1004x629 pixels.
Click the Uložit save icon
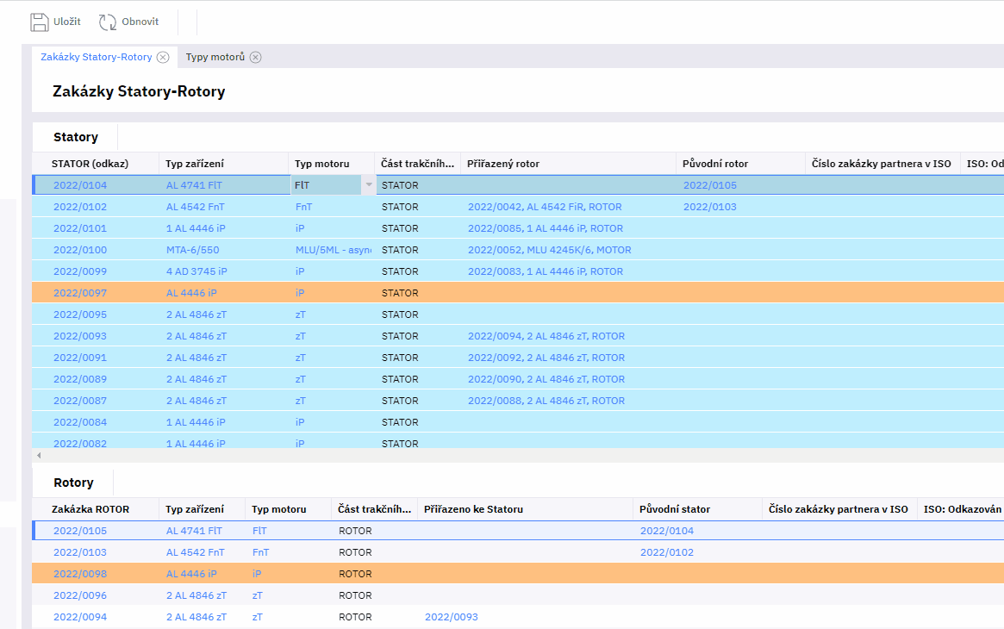pos(40,22)
